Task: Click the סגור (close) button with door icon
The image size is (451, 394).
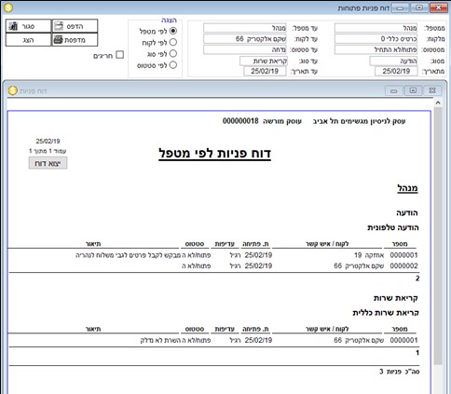Action: (28, 26)
